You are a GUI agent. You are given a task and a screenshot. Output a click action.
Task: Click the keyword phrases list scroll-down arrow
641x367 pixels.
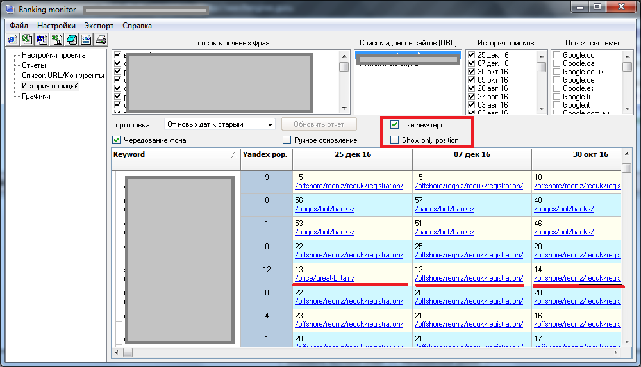(x=344, y=108)
